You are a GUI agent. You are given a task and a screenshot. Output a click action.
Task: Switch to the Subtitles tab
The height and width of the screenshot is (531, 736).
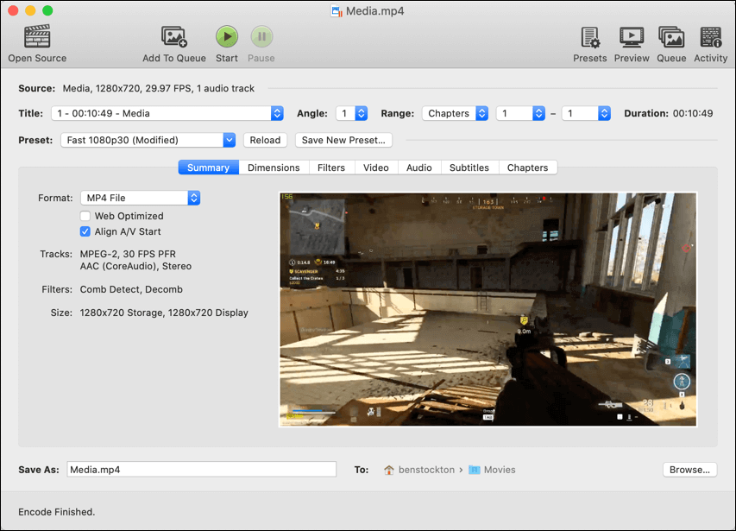(x=469, y=168)
